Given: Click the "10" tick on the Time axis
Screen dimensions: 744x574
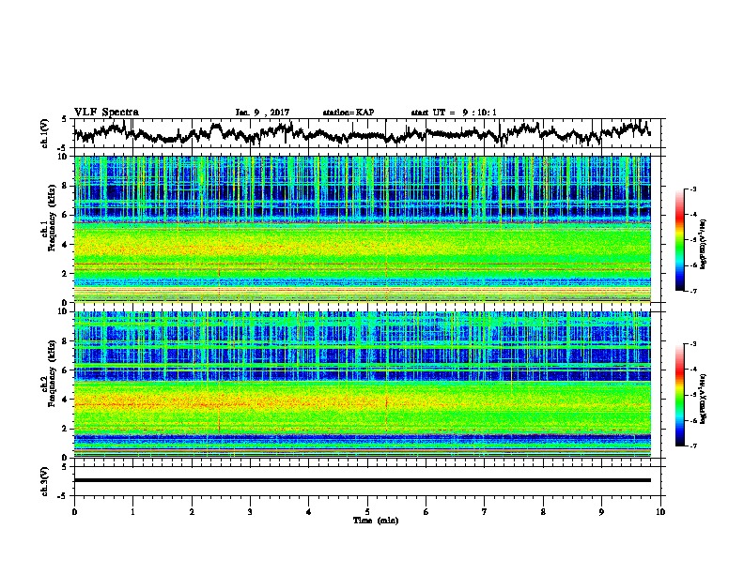Looking at the screenshot, I should [x=660, y=512].
